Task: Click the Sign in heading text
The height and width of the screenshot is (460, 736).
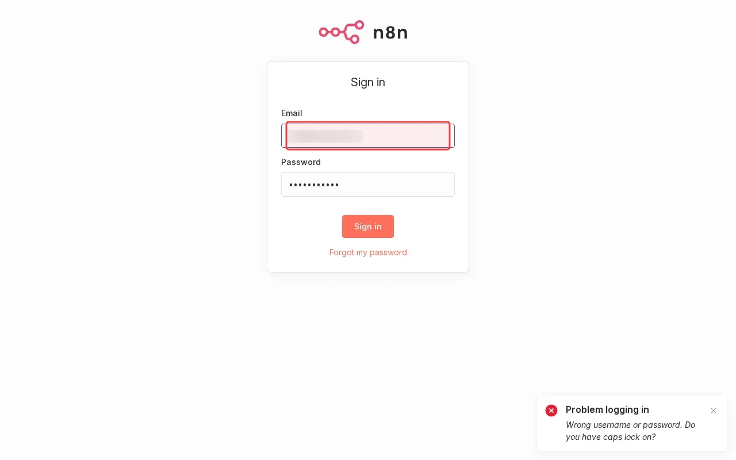Action: (368, 82)
